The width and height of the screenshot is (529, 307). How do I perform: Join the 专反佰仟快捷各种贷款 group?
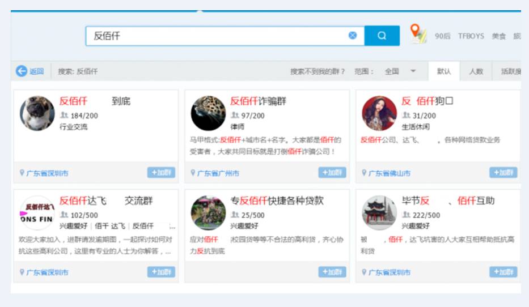pos(332,272)
